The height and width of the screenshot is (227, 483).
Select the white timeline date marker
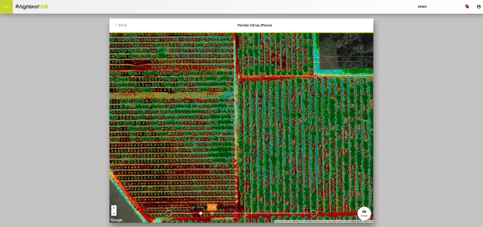pos(200,213)
